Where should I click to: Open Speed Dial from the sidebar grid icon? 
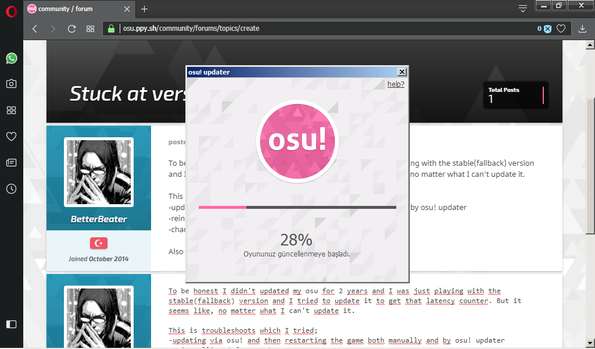[x=12, y=110]
